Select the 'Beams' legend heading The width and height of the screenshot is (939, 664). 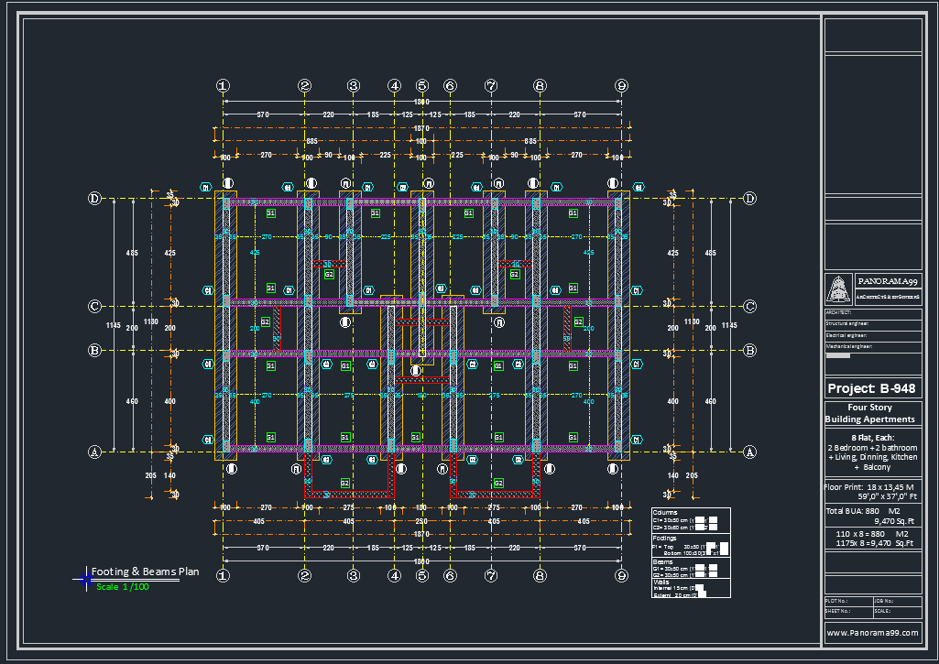[x=662, y=562]
